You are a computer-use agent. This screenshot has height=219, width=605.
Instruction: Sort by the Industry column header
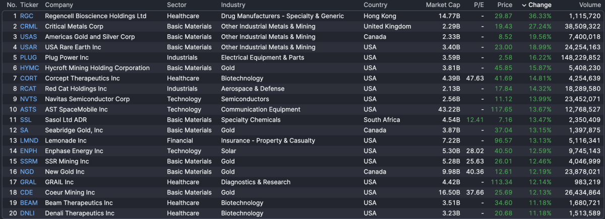pos(233,5)
